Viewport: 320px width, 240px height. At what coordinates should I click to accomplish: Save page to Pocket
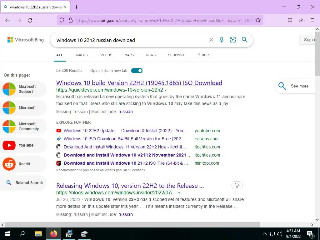tap(290, 20)
